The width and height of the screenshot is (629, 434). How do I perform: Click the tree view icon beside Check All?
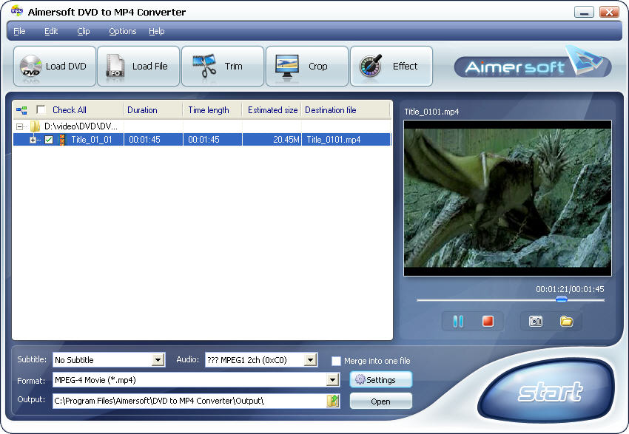(x=21, y=110)
